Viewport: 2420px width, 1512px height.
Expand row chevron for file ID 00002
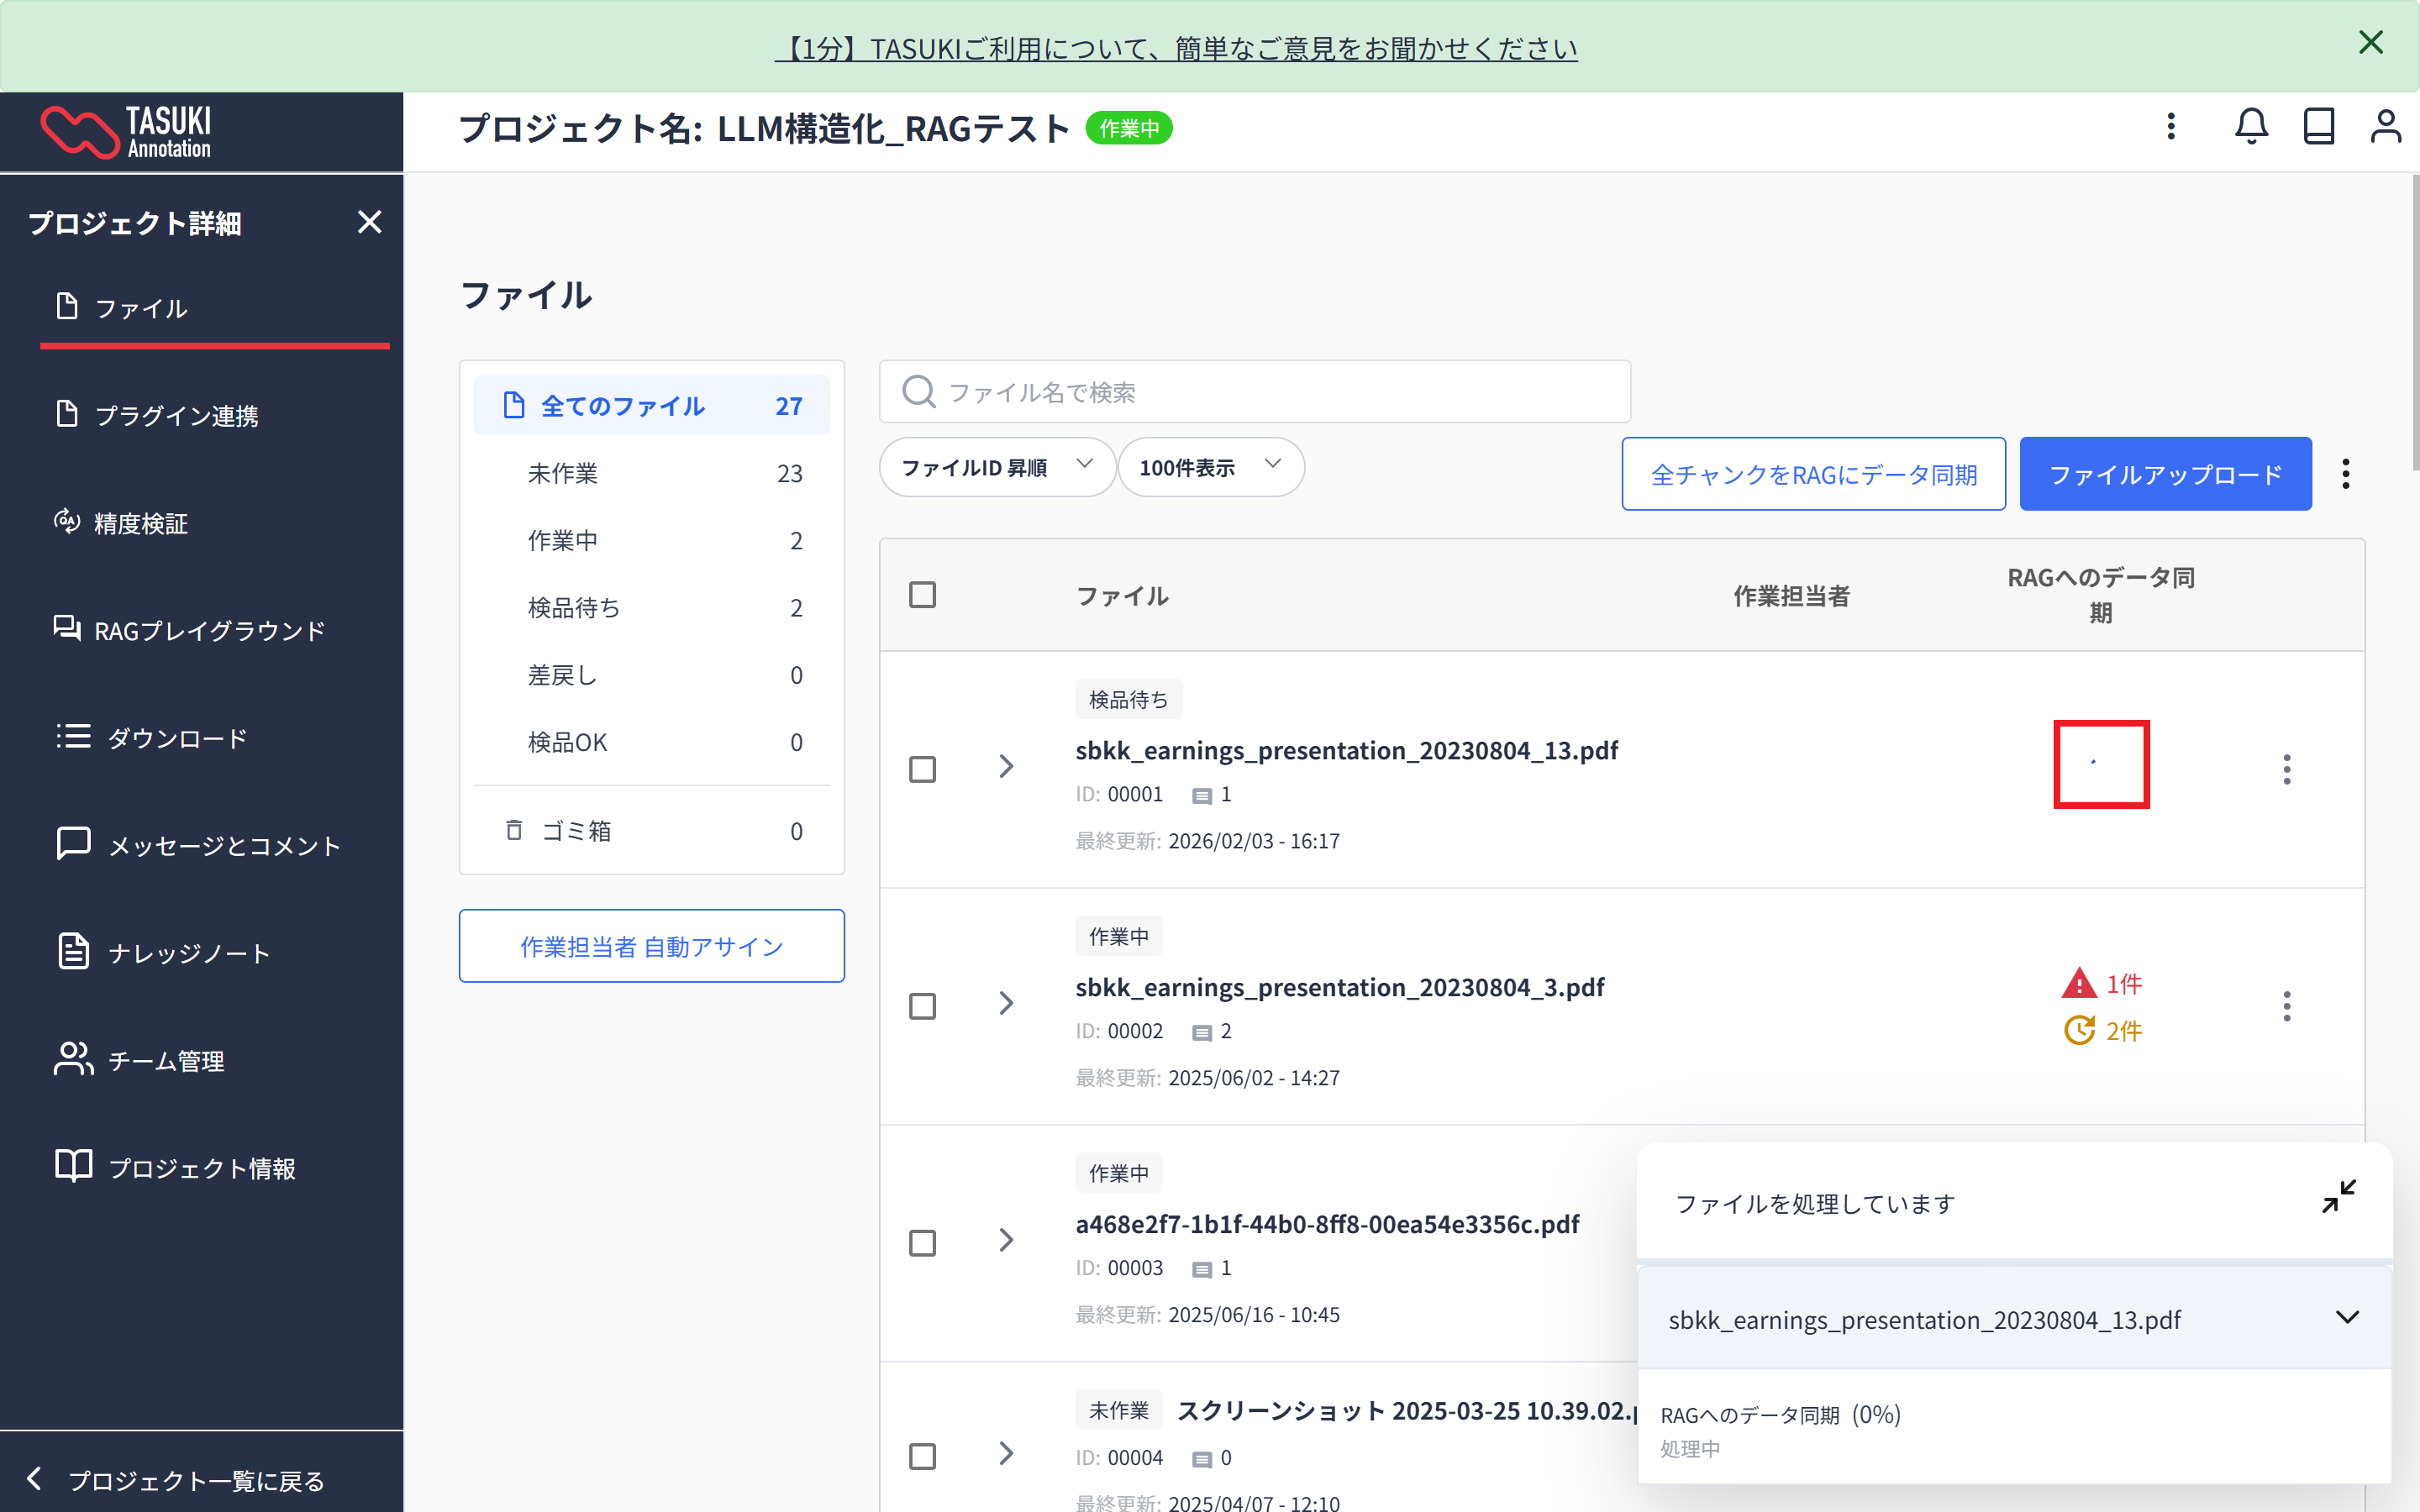click(1006, 1003)
